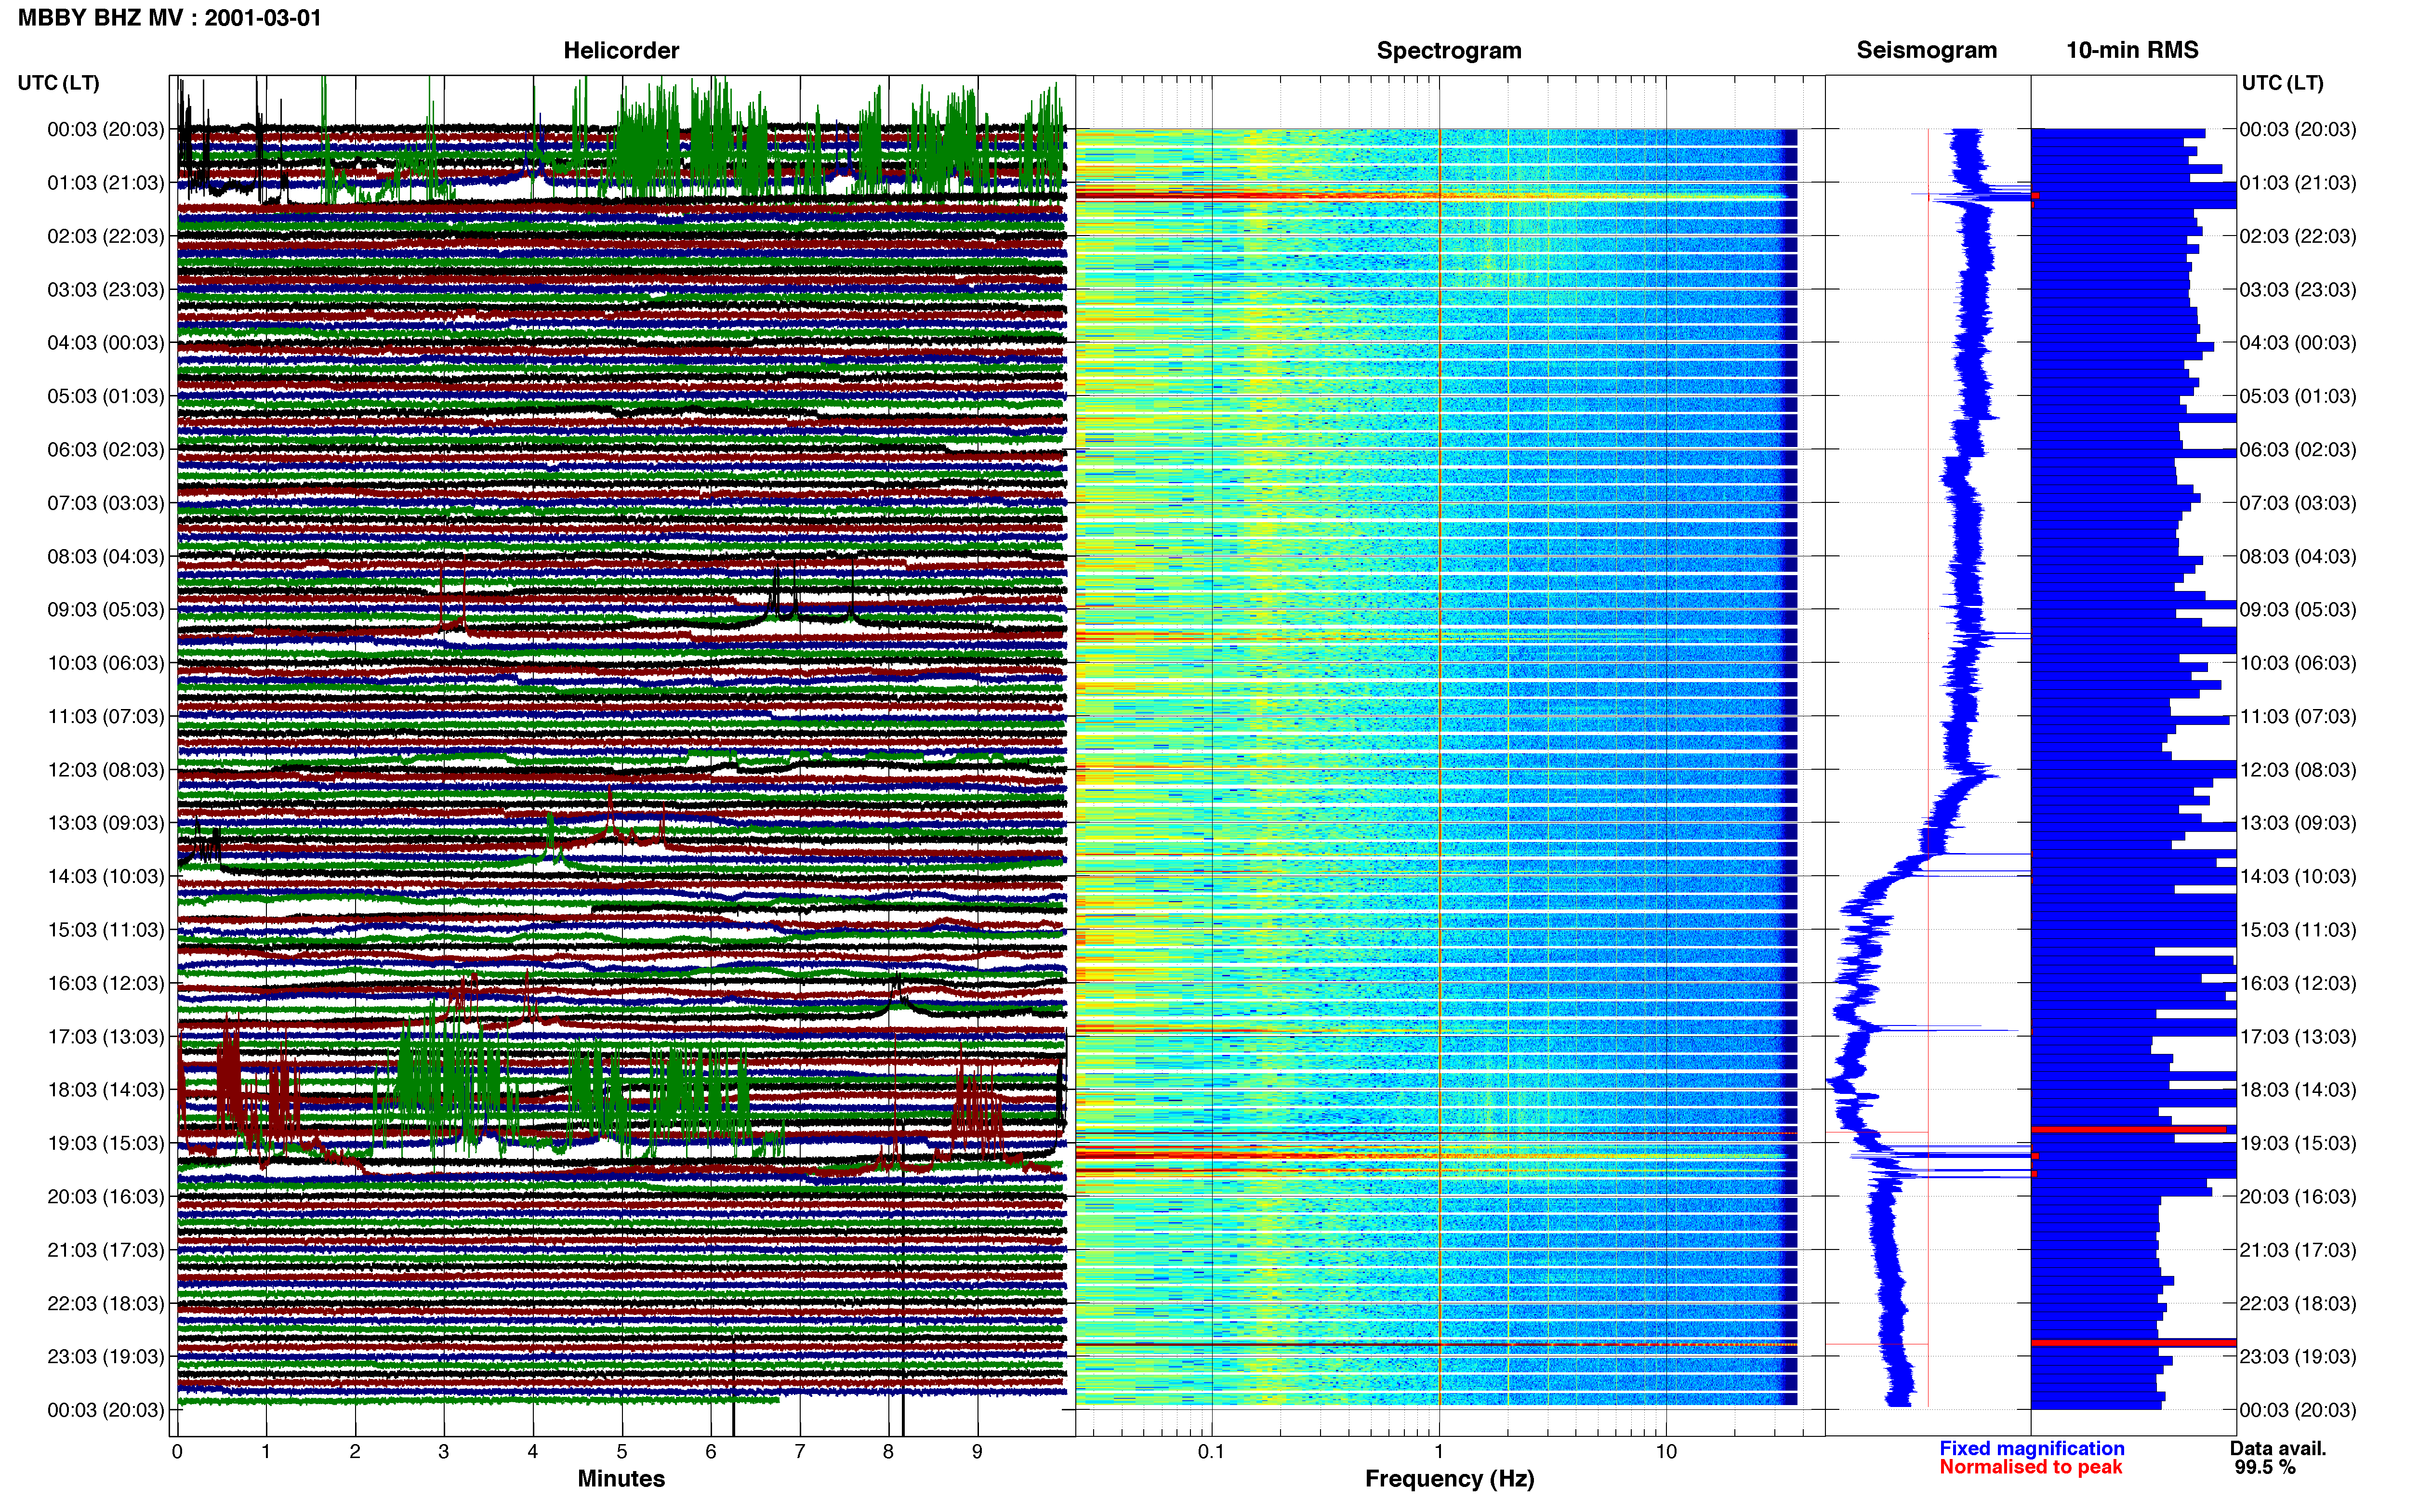Screen dimensions: 2418x1512
Task: Click the left '13:03 (09:03)' time label
Action: pos(106,823)
